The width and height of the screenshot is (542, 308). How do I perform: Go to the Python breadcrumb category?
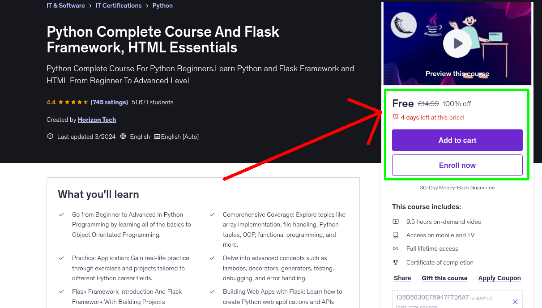coord(162,5)
